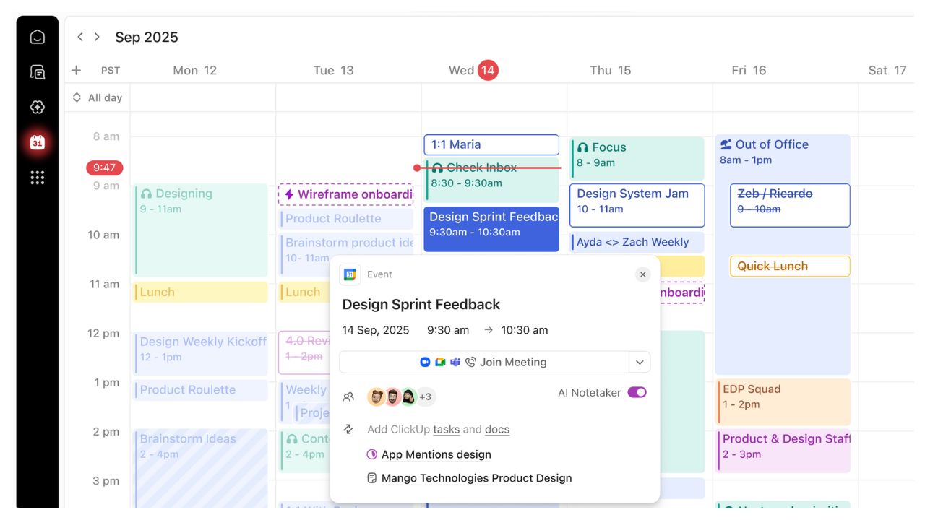Click the forward chevron next to Sep 2025
The height and width of the screenshot is (520, 925).
(x=97, y=36)
